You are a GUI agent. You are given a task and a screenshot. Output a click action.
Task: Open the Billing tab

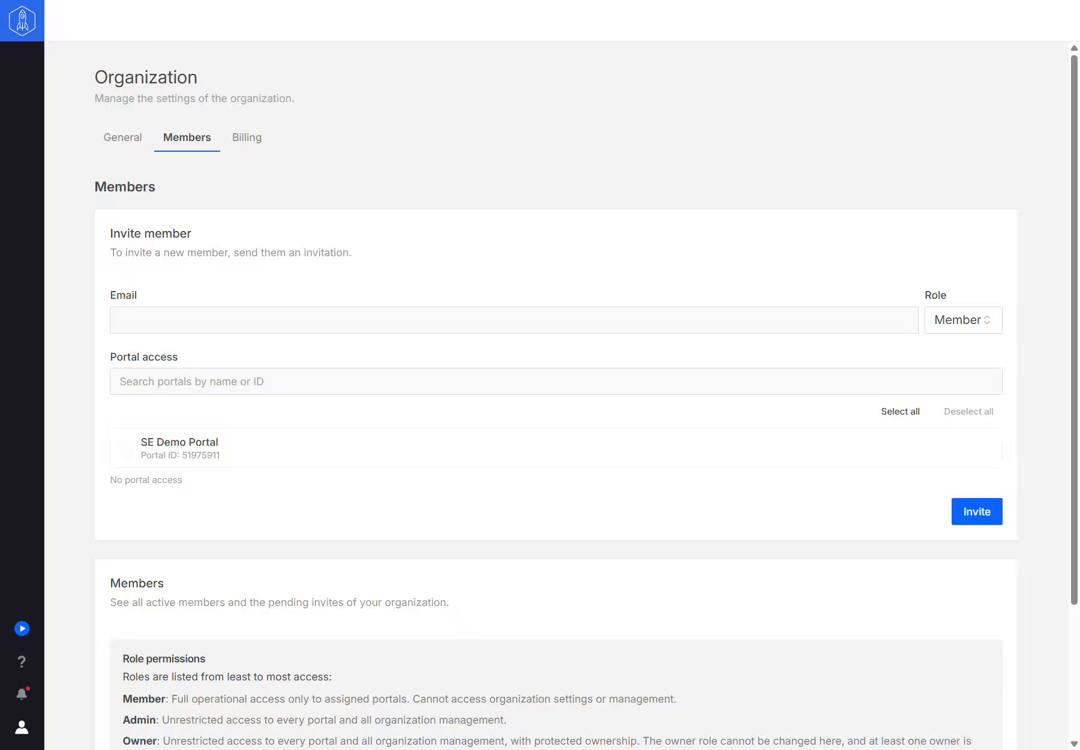pyautogui.click(x=247, y=137)
